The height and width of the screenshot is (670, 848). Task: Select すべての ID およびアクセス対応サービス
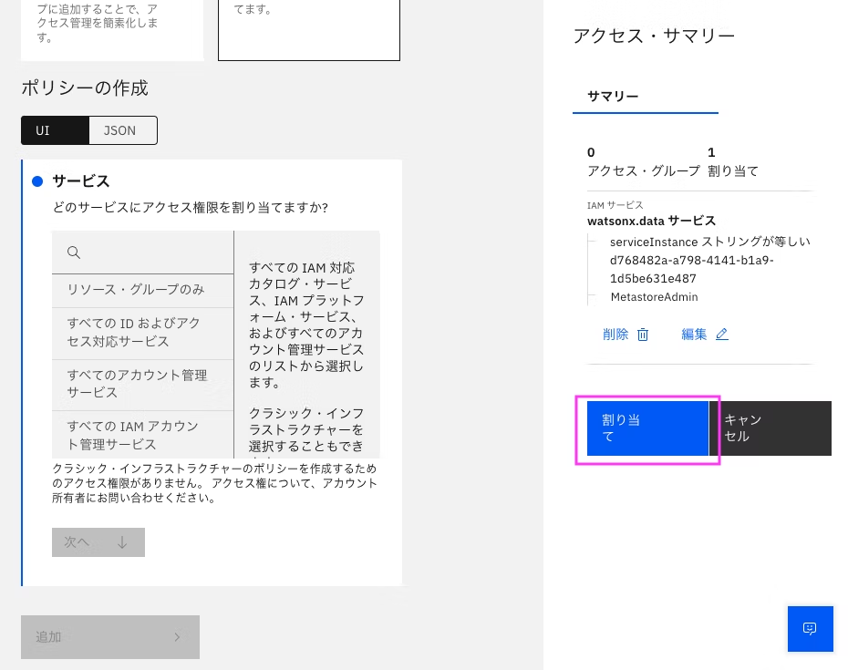tap(143, 333)
